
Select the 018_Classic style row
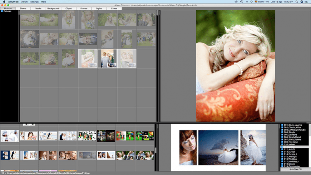(295, 164)
